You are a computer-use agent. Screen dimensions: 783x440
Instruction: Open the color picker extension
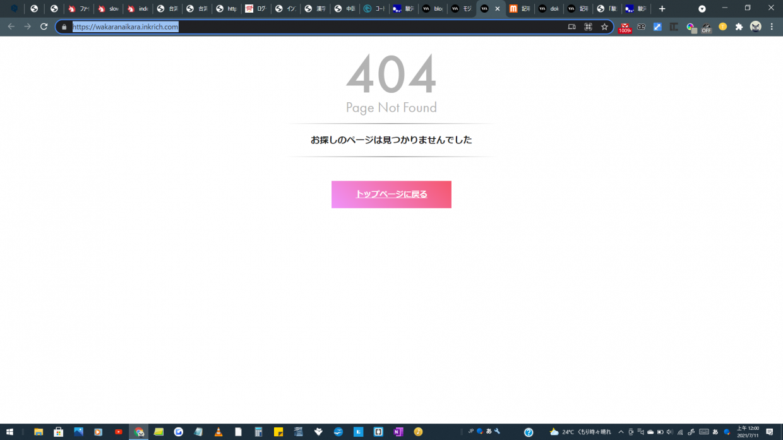[x=690, y=27]
